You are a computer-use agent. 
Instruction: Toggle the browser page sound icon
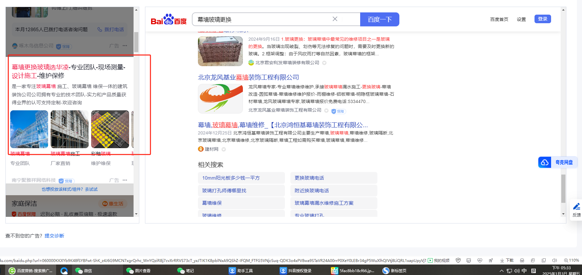point(555,260)
